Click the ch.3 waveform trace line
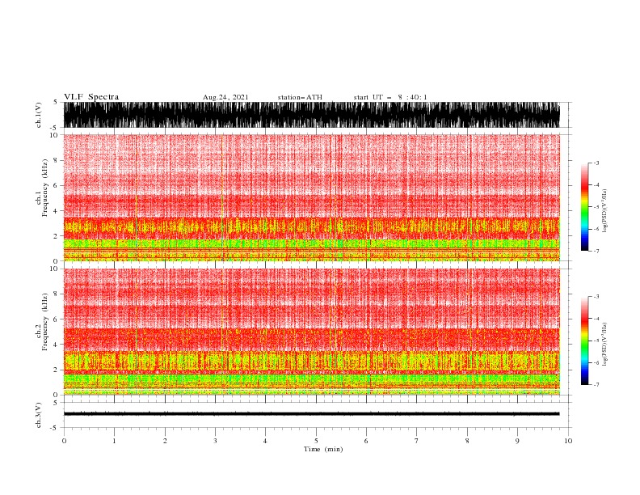640x495 pixels. click(x=311, y=414)
